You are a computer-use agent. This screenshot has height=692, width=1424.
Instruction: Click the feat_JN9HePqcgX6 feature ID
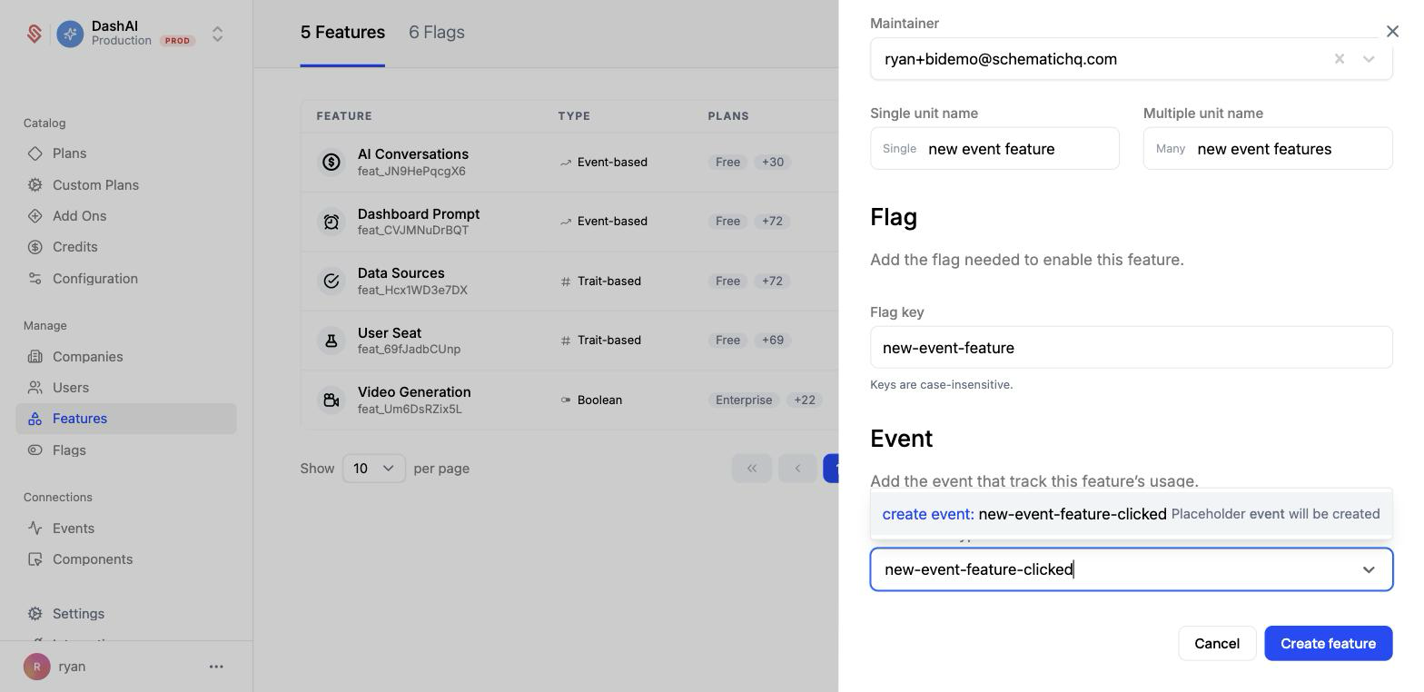(x=411, y=172)
